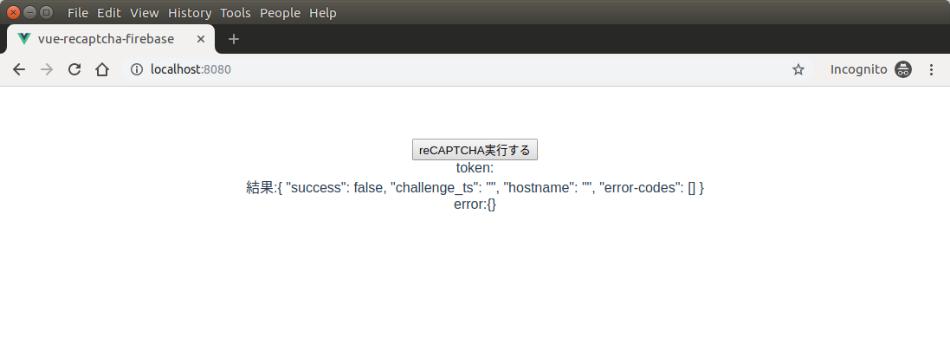Reload the current page
The image size is (950, 357).
click(74, 69)
